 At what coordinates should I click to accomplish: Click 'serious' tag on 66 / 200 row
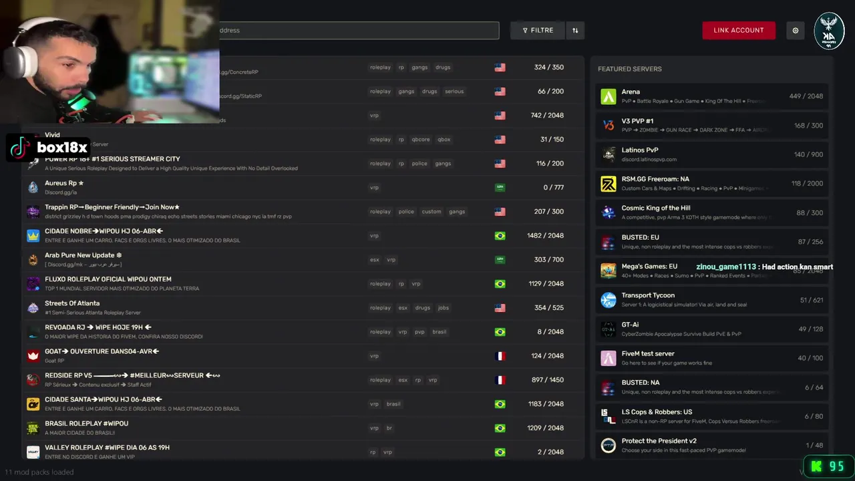pos(454,92)
